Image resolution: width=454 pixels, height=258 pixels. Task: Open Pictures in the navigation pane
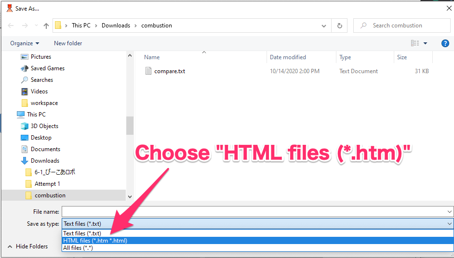pyautogui.click(x=41, y=57)
